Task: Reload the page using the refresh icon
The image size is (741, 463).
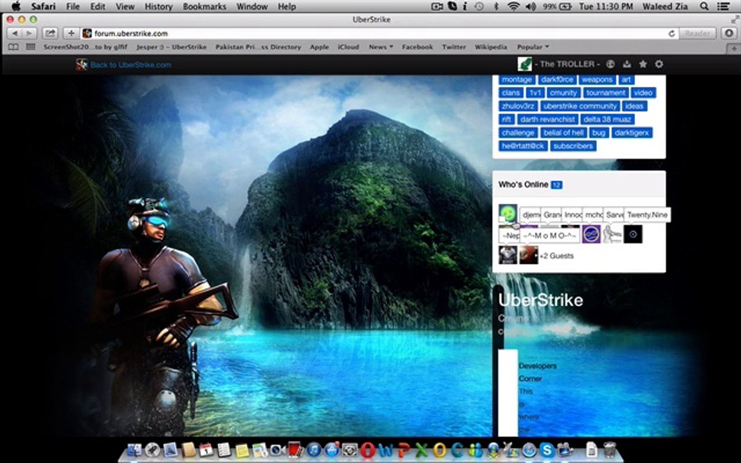Action: [x=671, y=33]
